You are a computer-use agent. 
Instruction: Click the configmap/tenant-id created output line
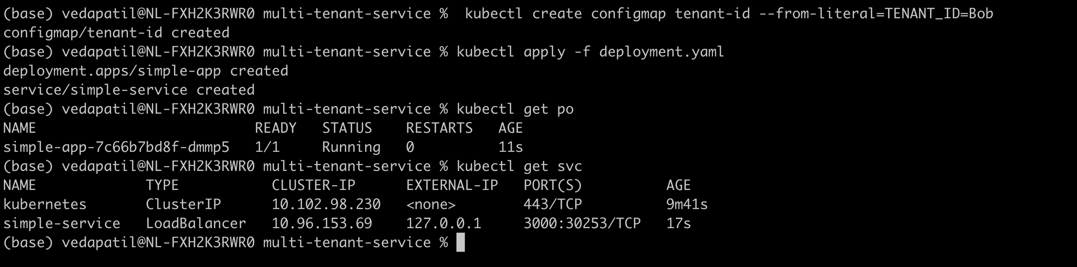pyautogui.click(x=116, y=33)
